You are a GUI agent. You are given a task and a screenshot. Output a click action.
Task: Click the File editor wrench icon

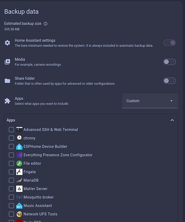click(19, 163)
